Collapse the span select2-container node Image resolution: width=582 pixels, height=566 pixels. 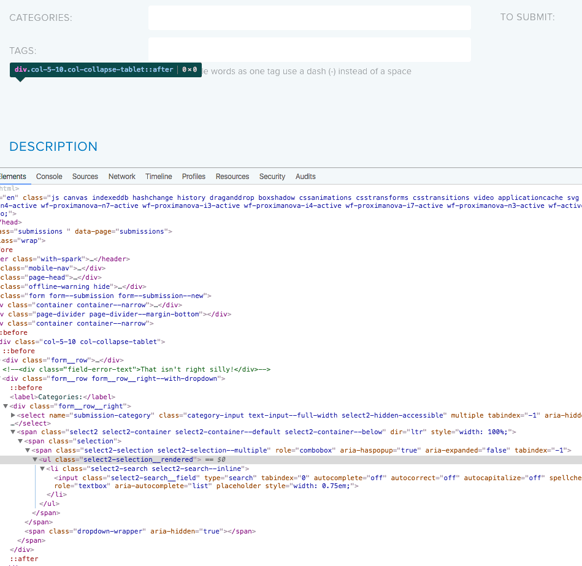(x=13, y=432)
